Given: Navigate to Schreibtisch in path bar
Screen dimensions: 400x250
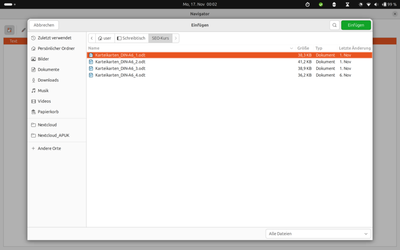Looking at the screenshot, I should [x=131, y=38].
